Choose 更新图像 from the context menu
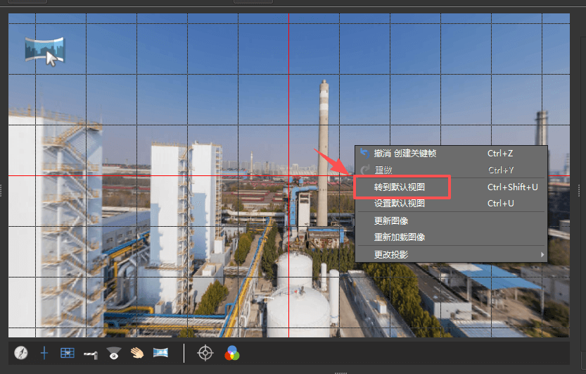 point(391,221)
